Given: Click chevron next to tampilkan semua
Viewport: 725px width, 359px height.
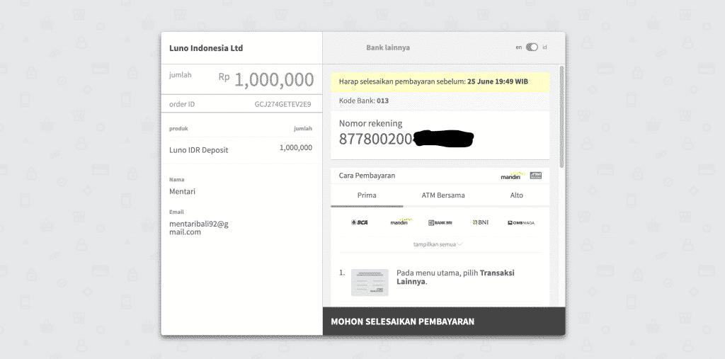Looking at the screenshot, I should [x=460, y=244].
